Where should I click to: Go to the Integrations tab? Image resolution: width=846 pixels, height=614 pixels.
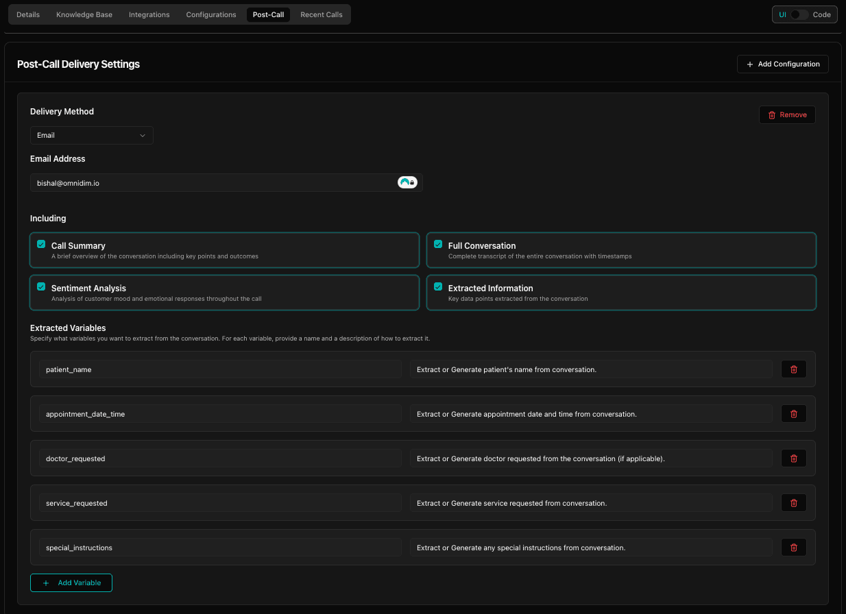149,14
